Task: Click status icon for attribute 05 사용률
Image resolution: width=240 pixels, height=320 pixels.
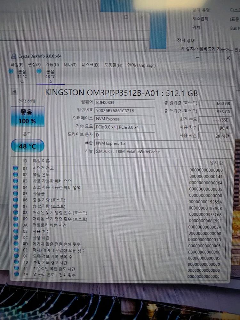Action: pyautogui.click(x=15, y=194)
